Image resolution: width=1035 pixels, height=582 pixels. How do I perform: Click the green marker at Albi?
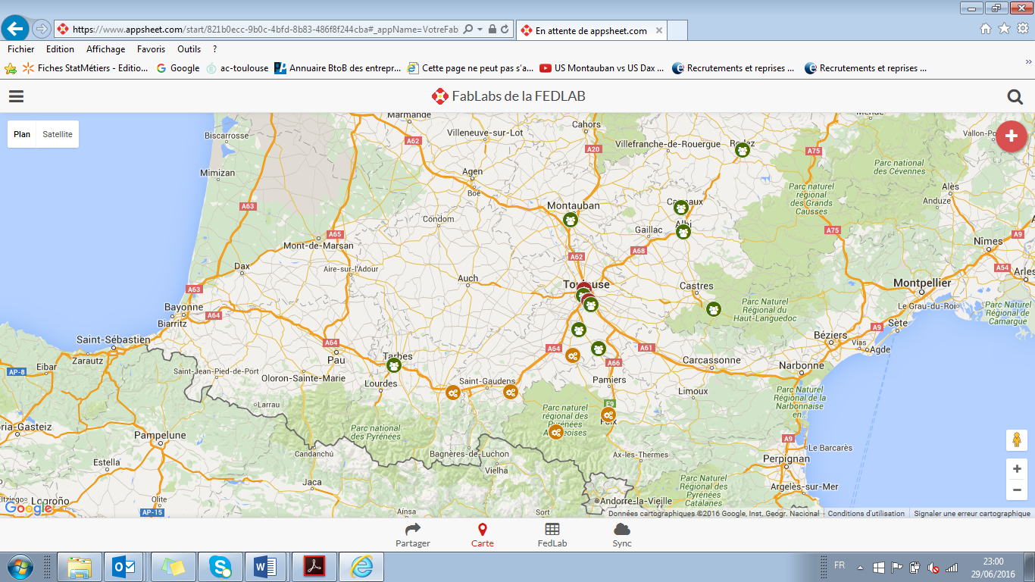[683, 231]
